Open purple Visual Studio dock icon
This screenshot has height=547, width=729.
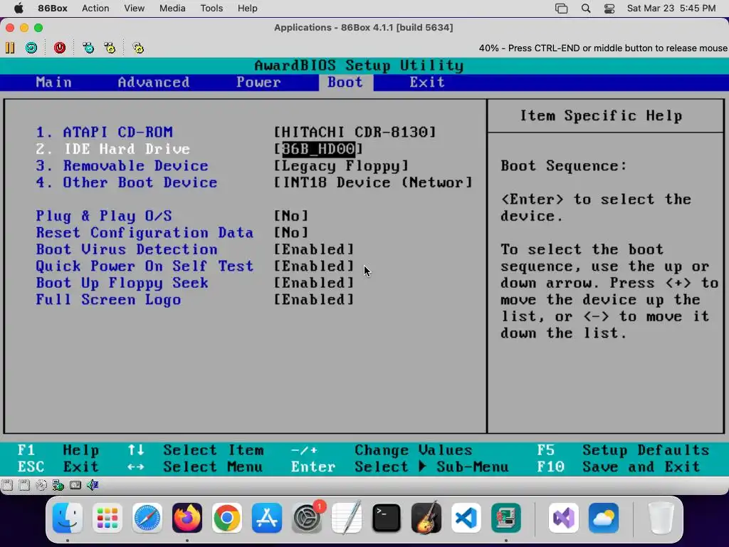click(564, 518)
